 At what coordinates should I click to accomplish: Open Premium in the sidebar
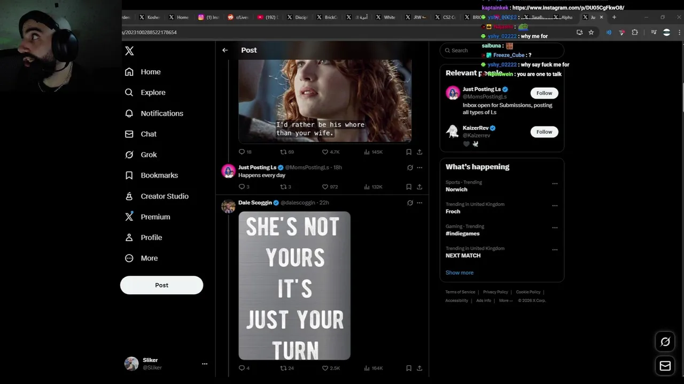coord(147,217)
